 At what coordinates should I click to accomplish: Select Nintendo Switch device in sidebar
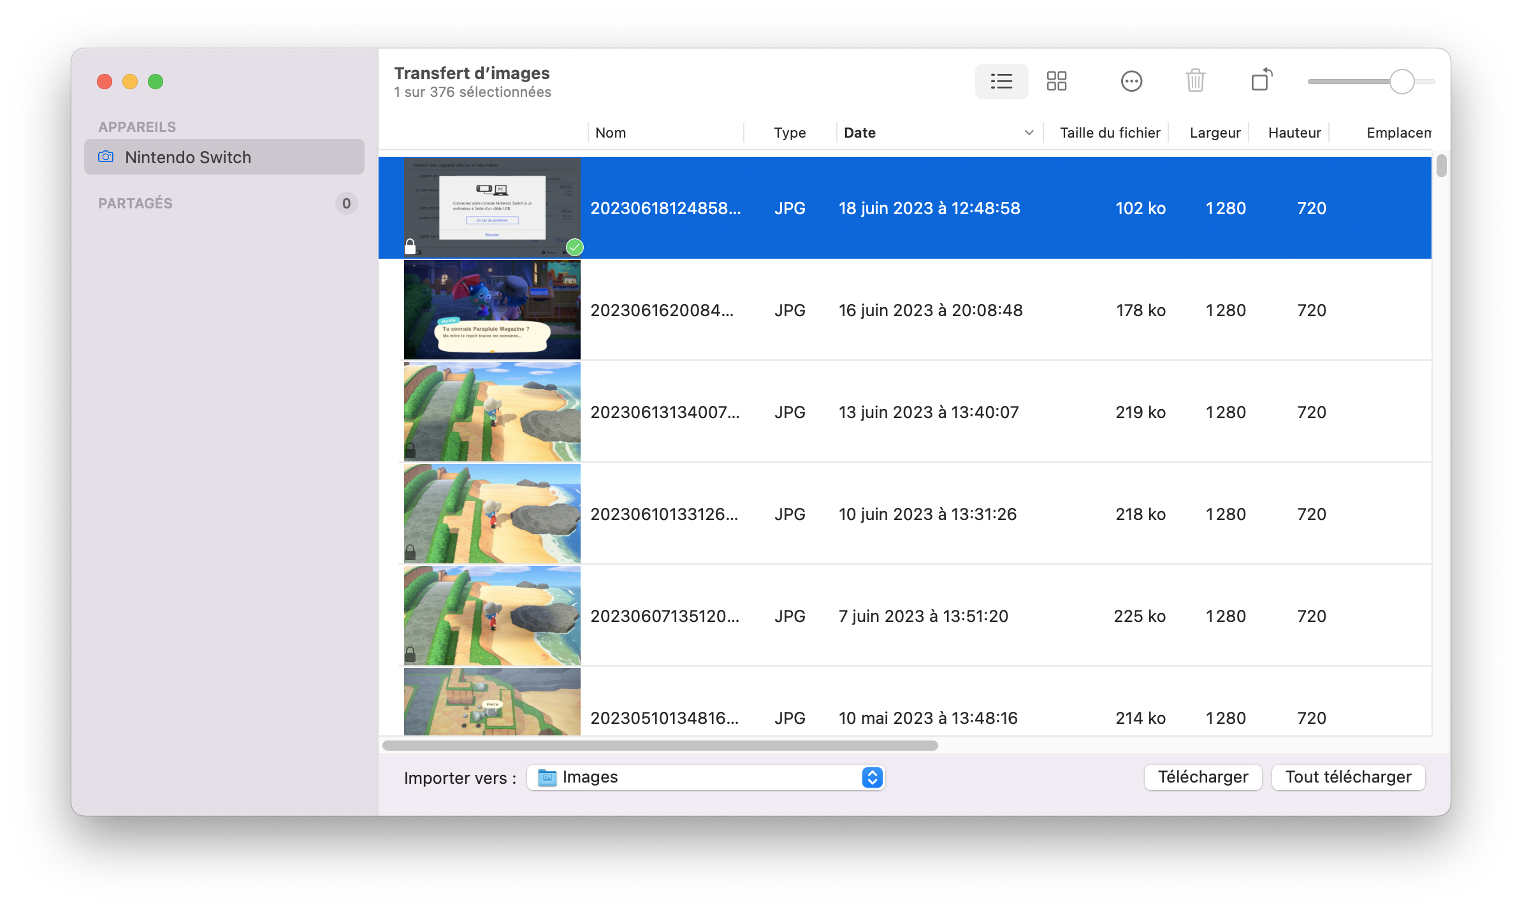pos(224,157)
